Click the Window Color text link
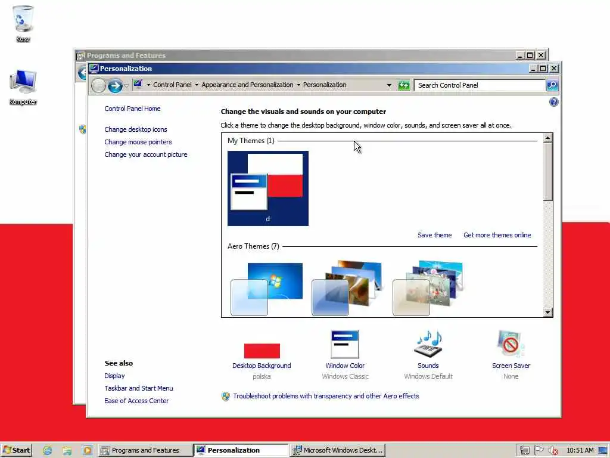Image resolution: width=610 pixels, height=458 pixels. (x=345, y=366)
